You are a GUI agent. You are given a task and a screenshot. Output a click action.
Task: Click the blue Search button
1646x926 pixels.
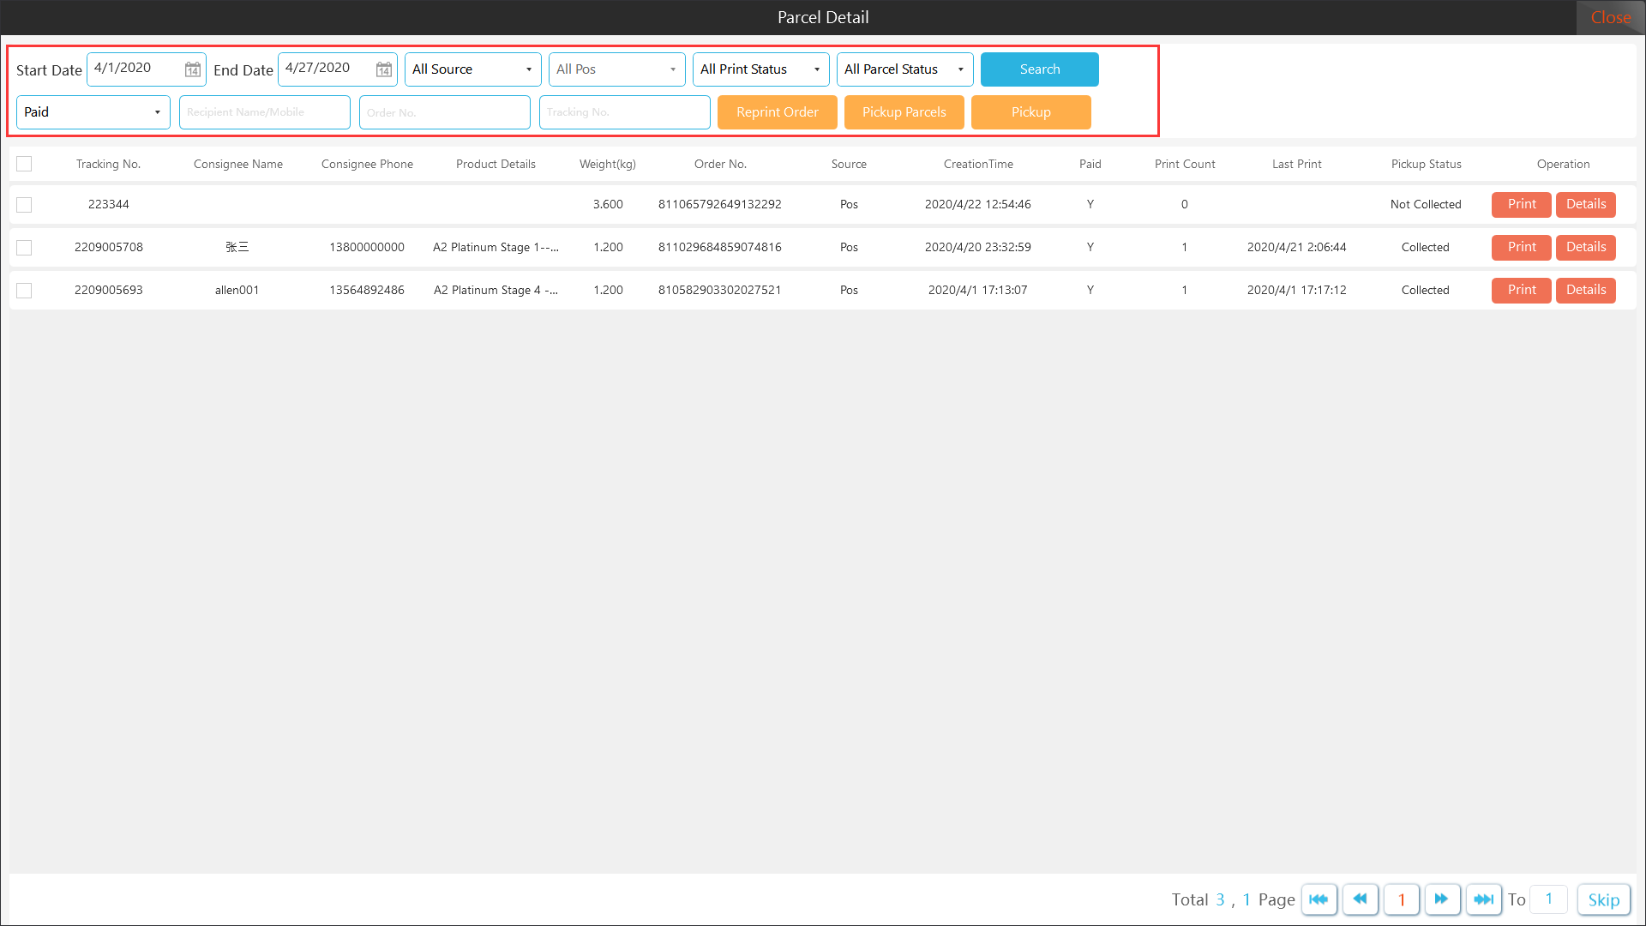click(x=1039, y=69)
